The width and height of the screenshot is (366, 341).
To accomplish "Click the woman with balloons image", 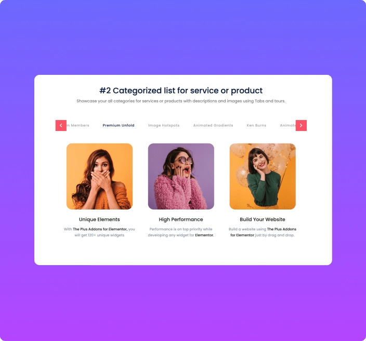I will [x=263, y=176].
